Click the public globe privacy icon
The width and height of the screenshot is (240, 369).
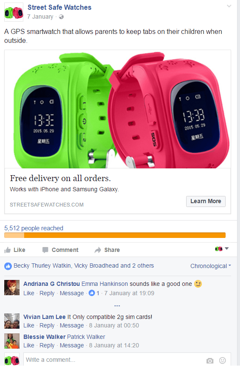point(61,17)
